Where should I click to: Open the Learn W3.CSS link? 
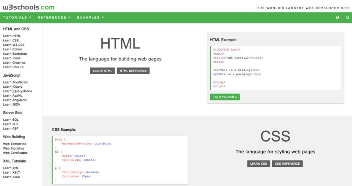[14, 45]
